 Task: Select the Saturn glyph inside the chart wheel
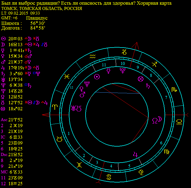pos(148,86)
